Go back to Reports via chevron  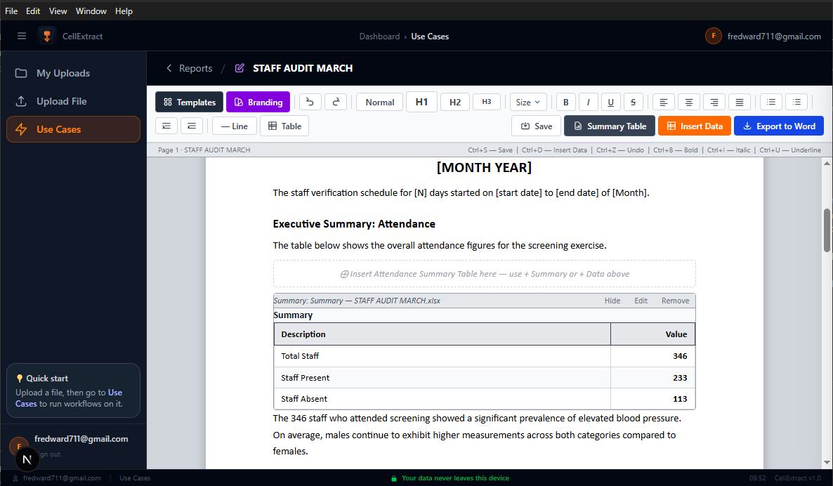click(169, 68)
